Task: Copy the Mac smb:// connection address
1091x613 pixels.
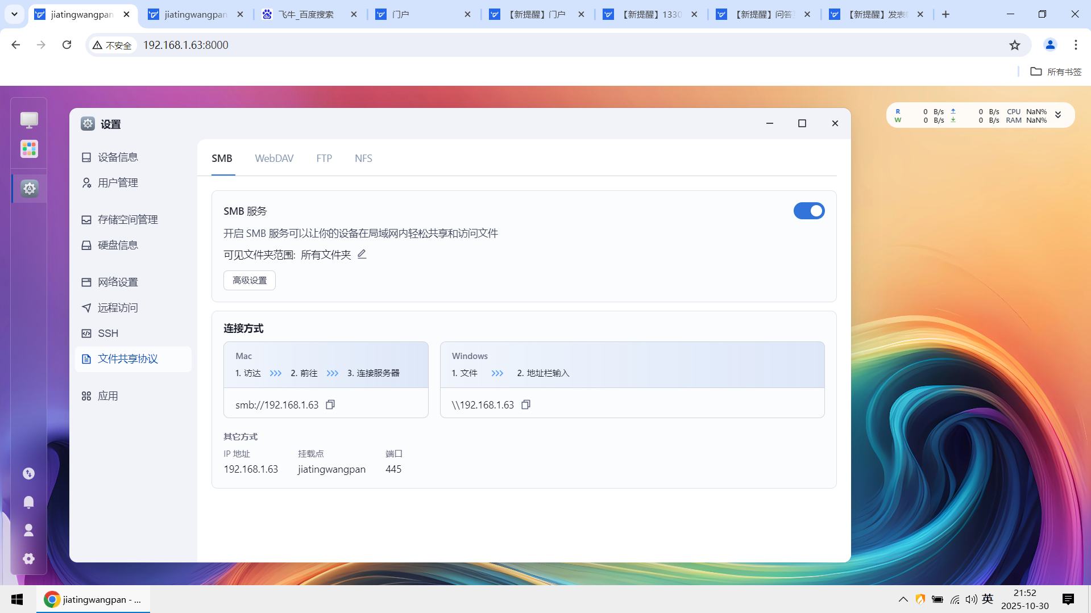Action: 330,405
